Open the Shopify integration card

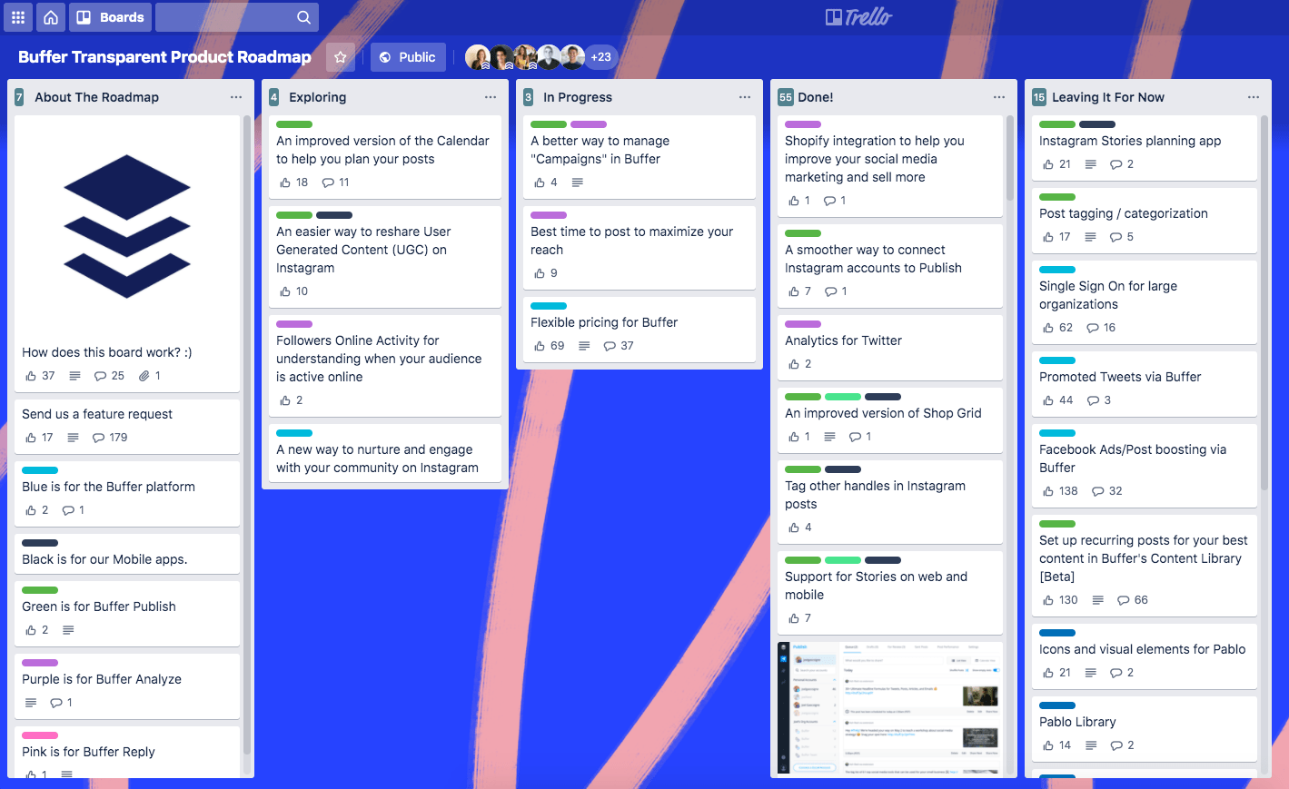tap(890, 166)
